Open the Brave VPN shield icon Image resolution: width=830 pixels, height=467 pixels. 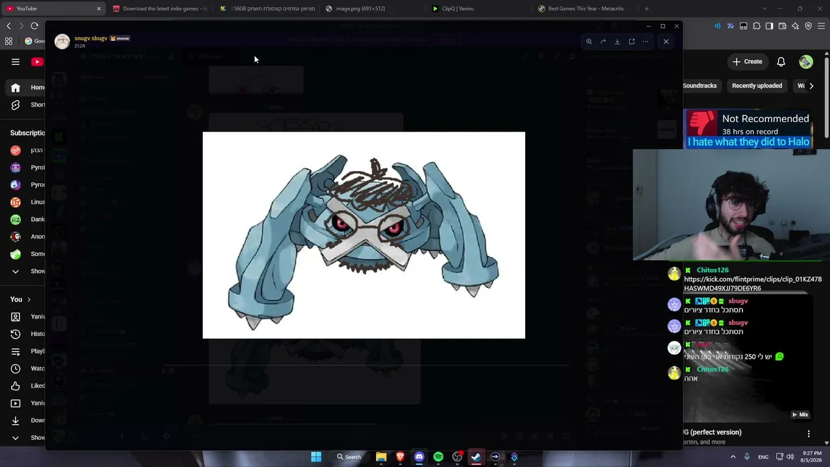coord(808,26)
